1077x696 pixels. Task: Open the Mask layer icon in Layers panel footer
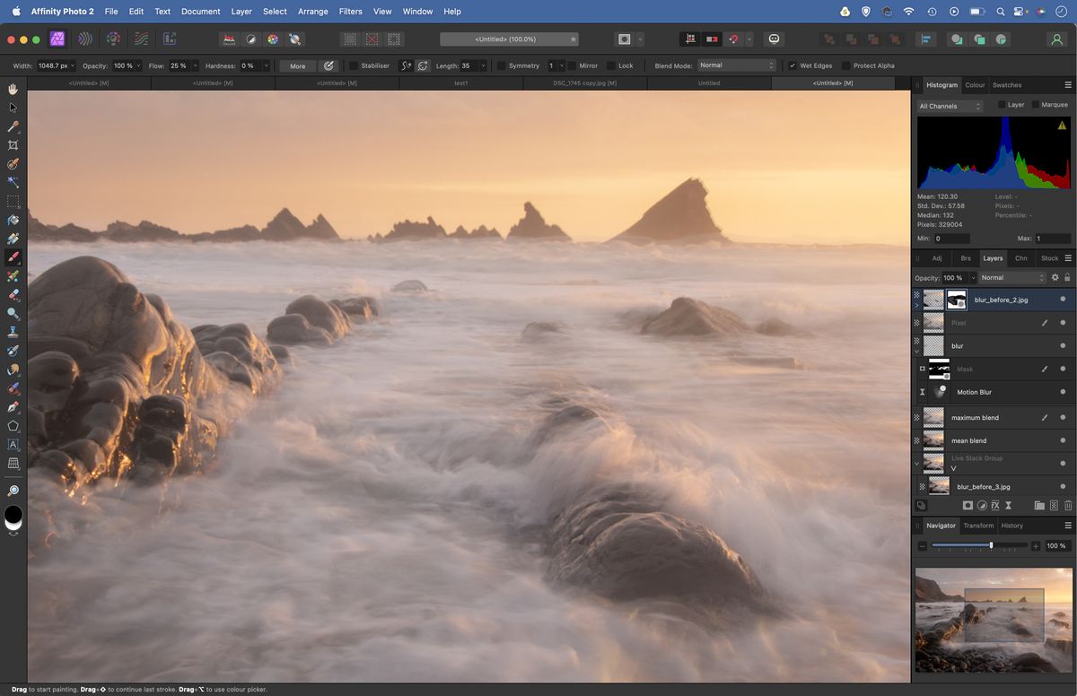(968, 505)
